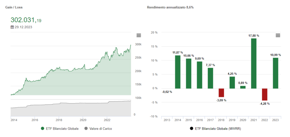Click the green legend dot for ETF Bilanciato Globale

pos(43,129)
